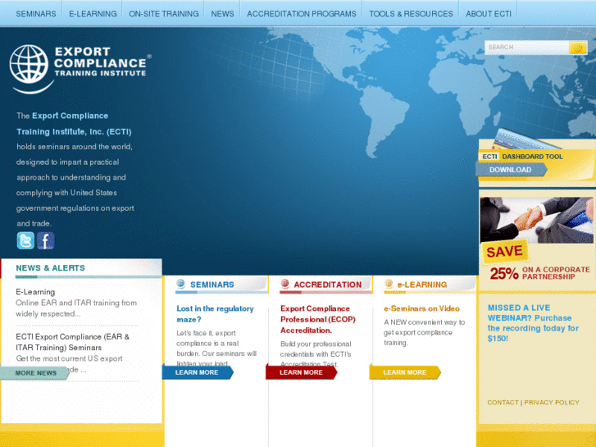Image resolution: width=596 pixels, height=447 pixels.
Task: Click Learn More under Accreditation
Action: 302,372
